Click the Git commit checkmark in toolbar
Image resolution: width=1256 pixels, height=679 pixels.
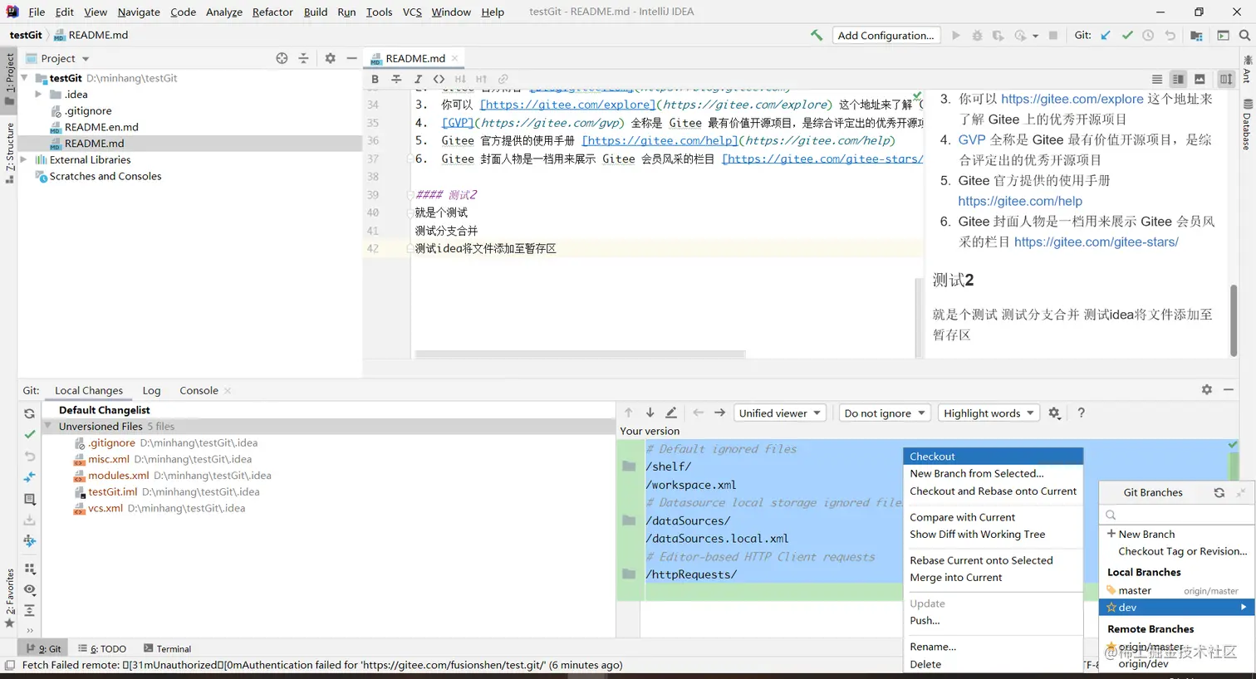[x=1127, y=35]
